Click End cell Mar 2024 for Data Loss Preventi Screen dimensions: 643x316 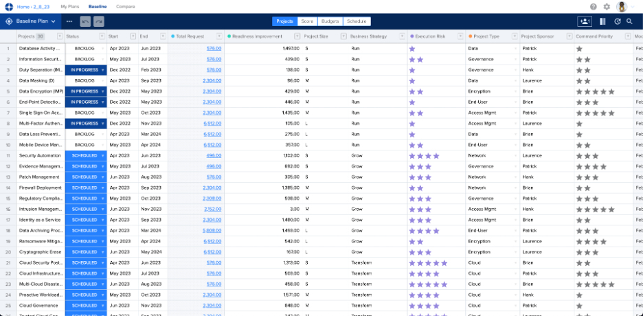tap(153, 134)
